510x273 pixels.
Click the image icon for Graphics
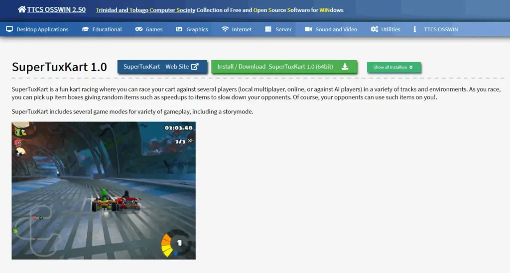pyautogui.click(x=179, y=29)
